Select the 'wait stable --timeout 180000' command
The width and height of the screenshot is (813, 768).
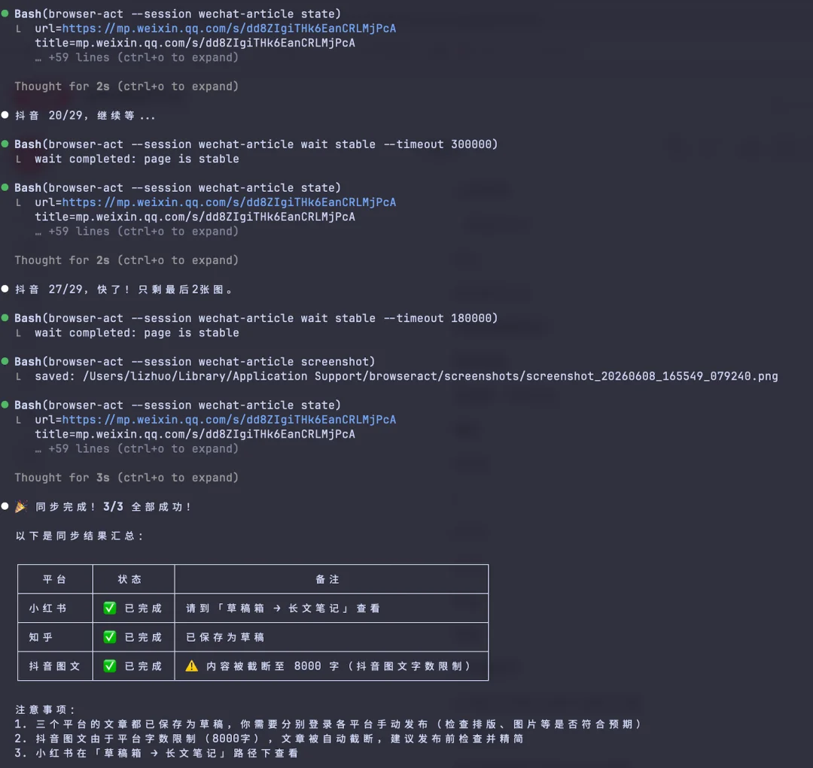[256, 318]
